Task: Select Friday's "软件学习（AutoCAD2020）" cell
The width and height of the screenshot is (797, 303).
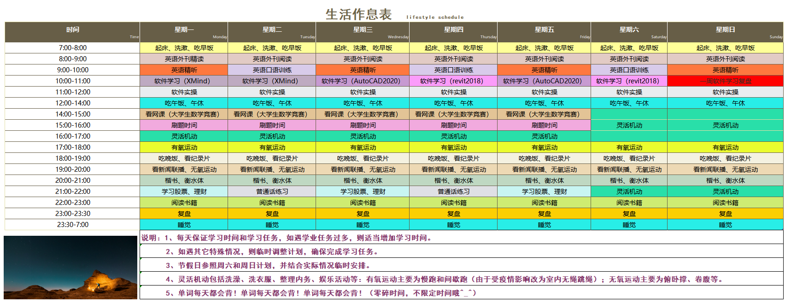Action: click(x=544, y=81)
